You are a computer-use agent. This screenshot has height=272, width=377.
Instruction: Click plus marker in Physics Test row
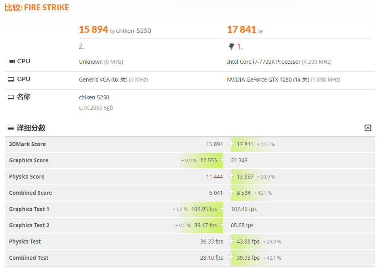point(231,241)
